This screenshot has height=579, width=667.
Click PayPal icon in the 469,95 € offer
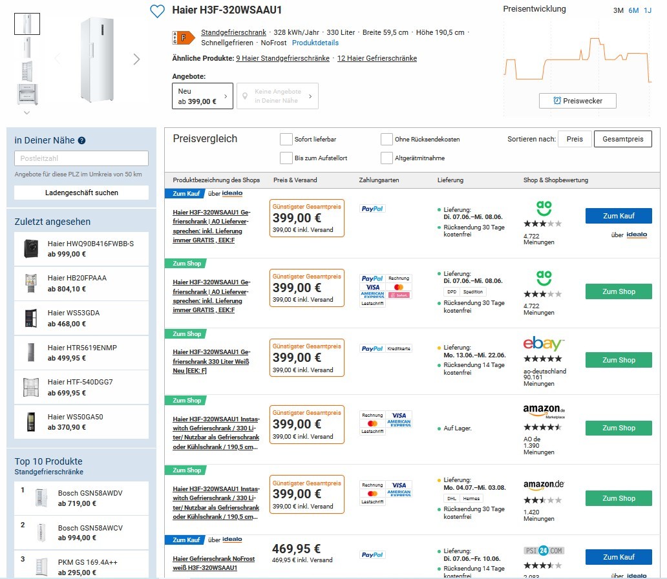click(372, 554)
